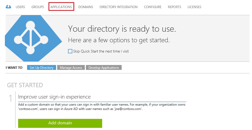This screenshot has height=130, width=252.
Task: Click Your directory is ready to use headline
Action: (x=122, y=29)
